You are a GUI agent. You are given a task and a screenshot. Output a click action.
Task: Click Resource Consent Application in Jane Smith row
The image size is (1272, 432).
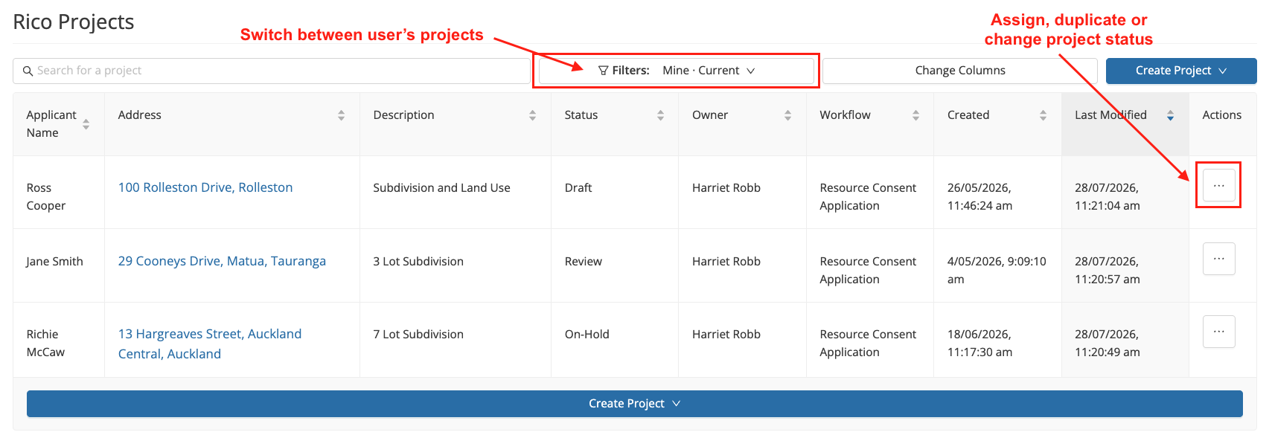click(x=868, y=271)
